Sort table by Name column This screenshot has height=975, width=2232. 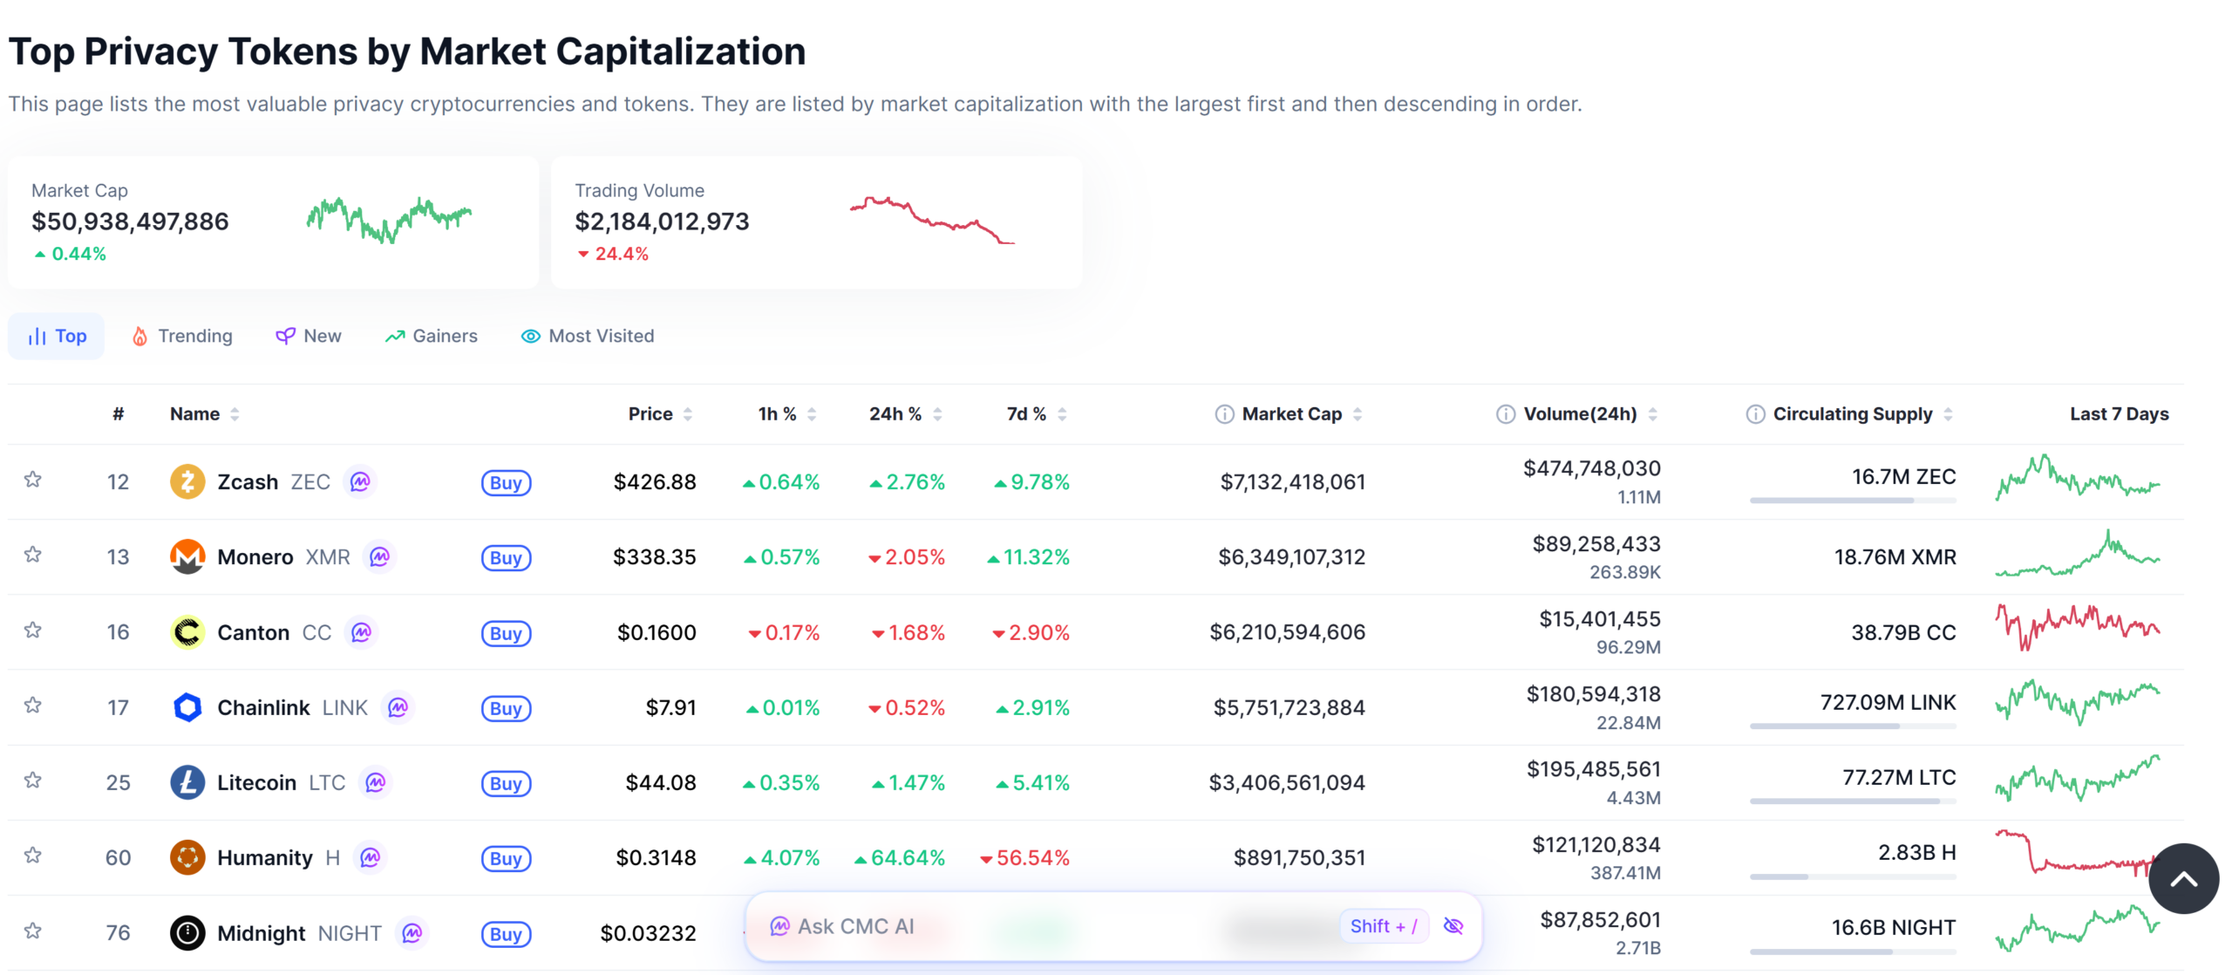[204, 414]
